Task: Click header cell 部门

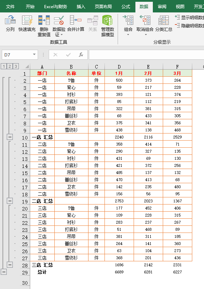Action: coord(42,73)
